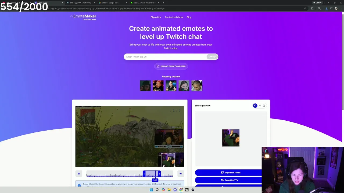344x193 pixels.
Task: Close the Google Drive tab
Action: click(127, 3)
